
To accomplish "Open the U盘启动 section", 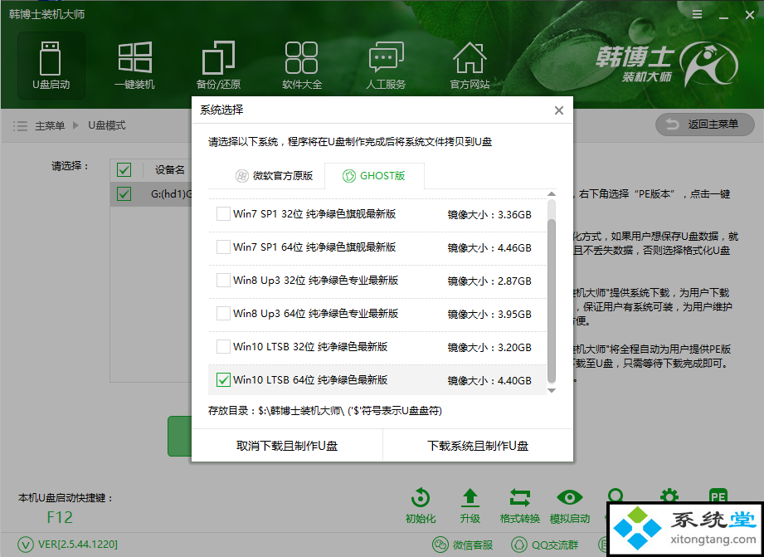I will [51, 65].
